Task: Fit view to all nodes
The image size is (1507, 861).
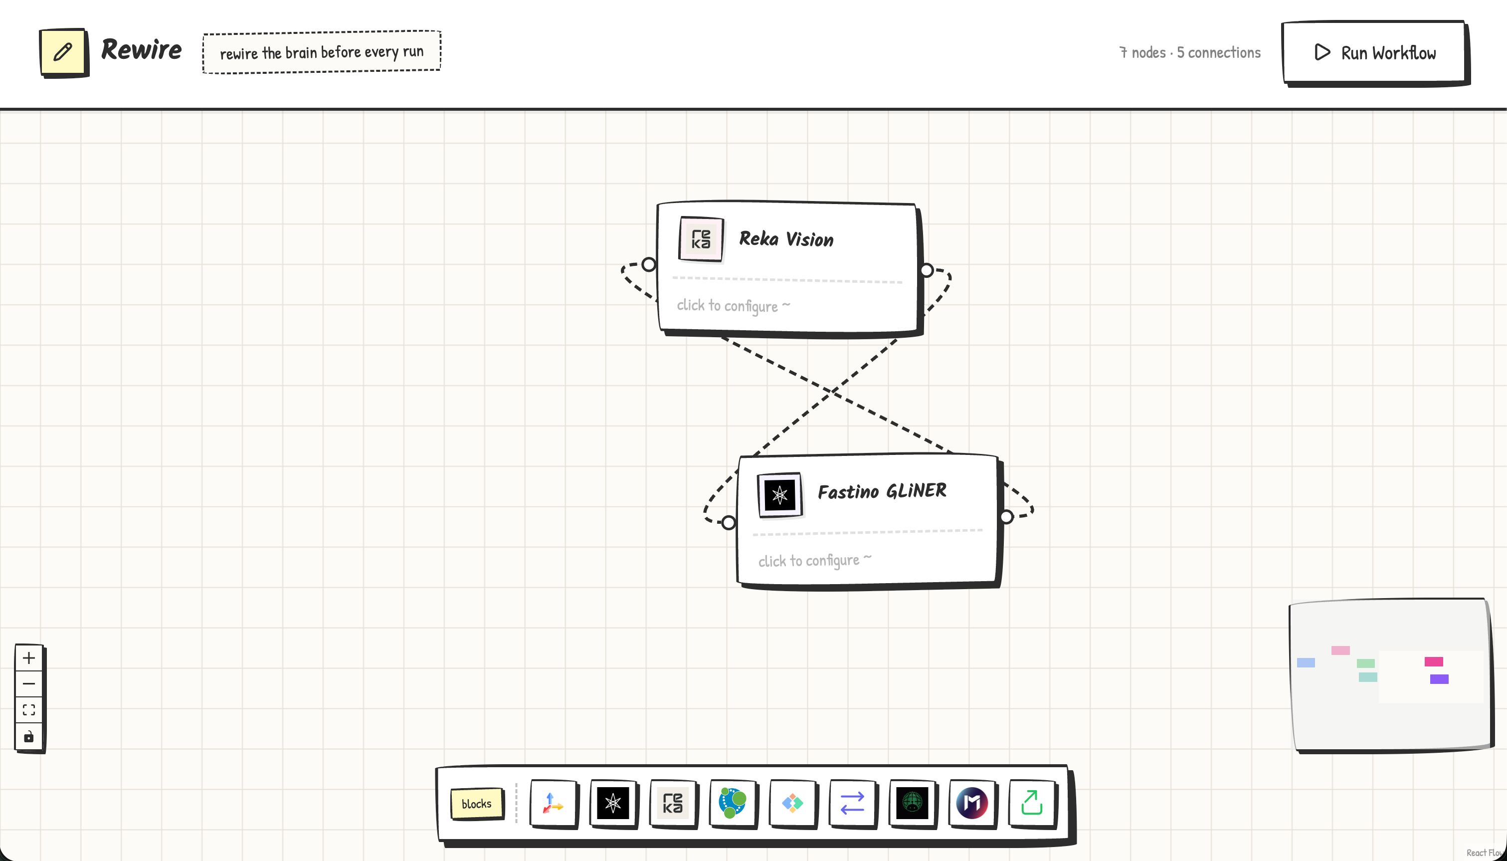Action: pyautogui.click(x=28, y=710)
